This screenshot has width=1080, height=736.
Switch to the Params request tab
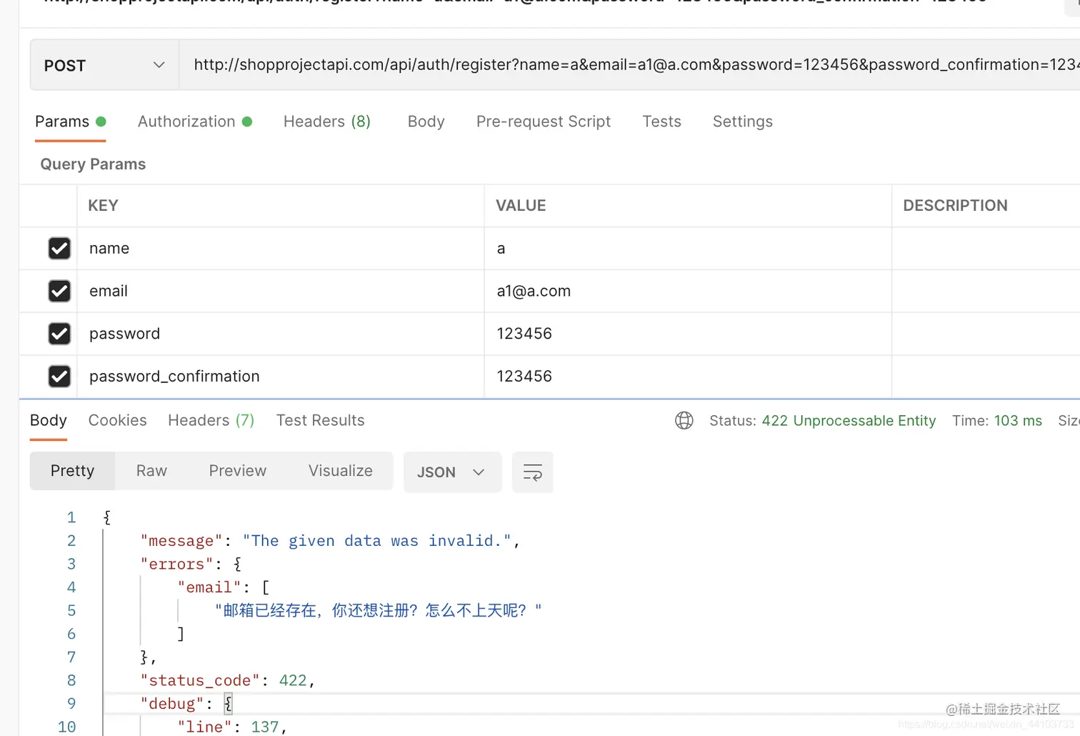[70, 121]
